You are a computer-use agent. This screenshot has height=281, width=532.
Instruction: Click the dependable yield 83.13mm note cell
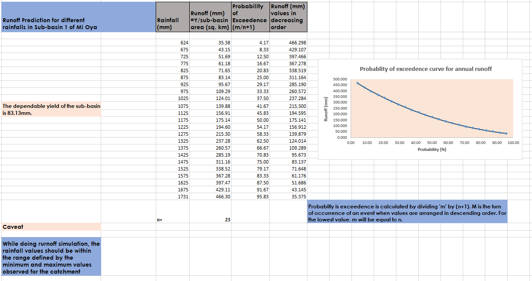tap(51, 110)
